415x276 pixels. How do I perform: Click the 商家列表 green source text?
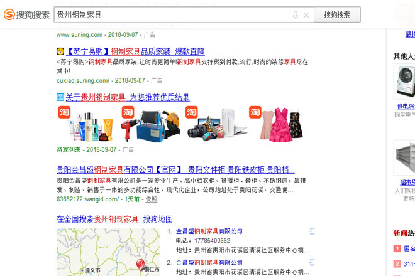(x=69, y=149)
